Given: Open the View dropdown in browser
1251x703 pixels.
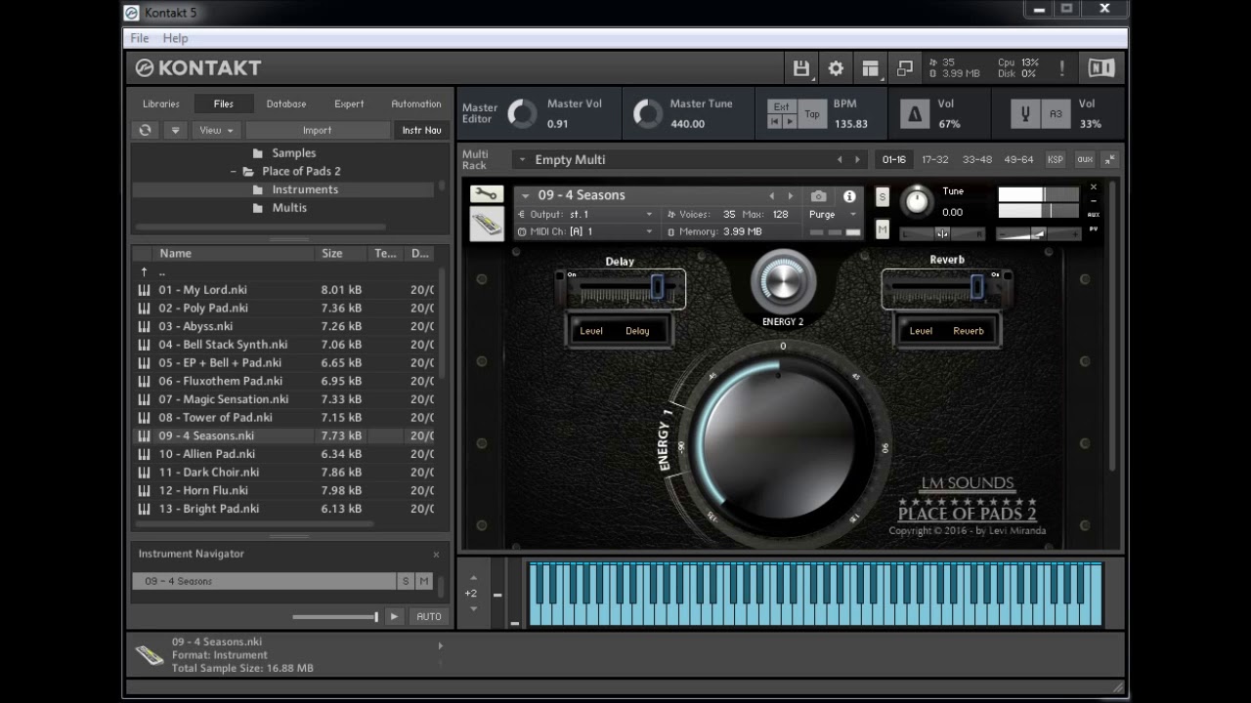Looking at the screenshot, I should pyautogui.click(x=216, y=130).
